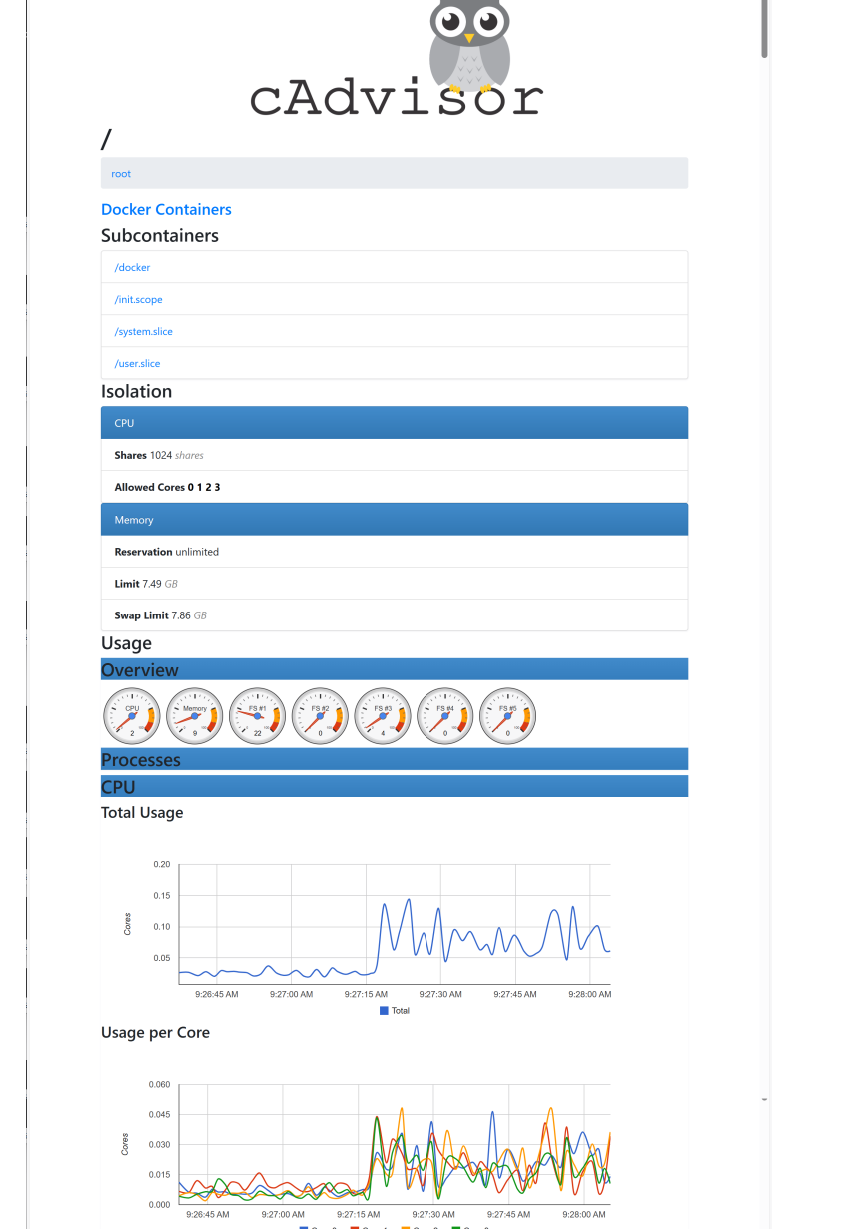Expand the Processes section header
The width and height of the screenshot is (853, 1229).
click(395, 760)
